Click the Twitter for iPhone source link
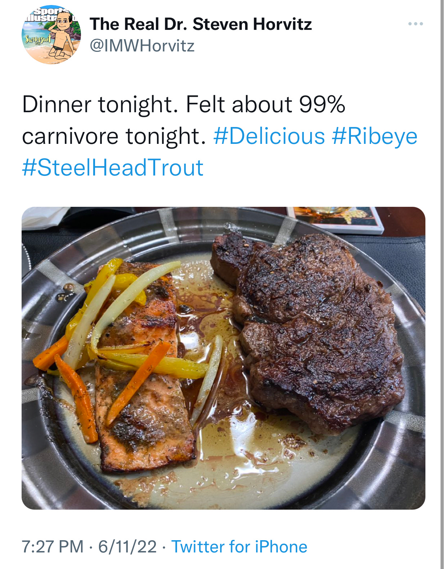The height and width of the screenshot is (569, 447). click(239, 547)
